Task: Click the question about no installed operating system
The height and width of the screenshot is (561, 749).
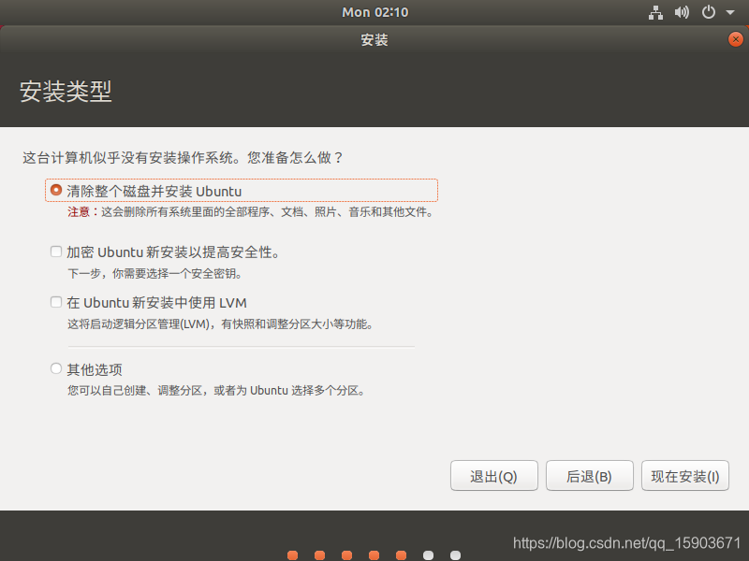Action: point(183,158)
